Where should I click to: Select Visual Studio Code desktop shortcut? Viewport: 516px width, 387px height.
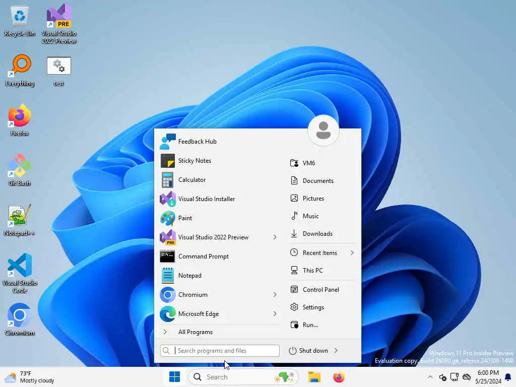tap(20, 273)
